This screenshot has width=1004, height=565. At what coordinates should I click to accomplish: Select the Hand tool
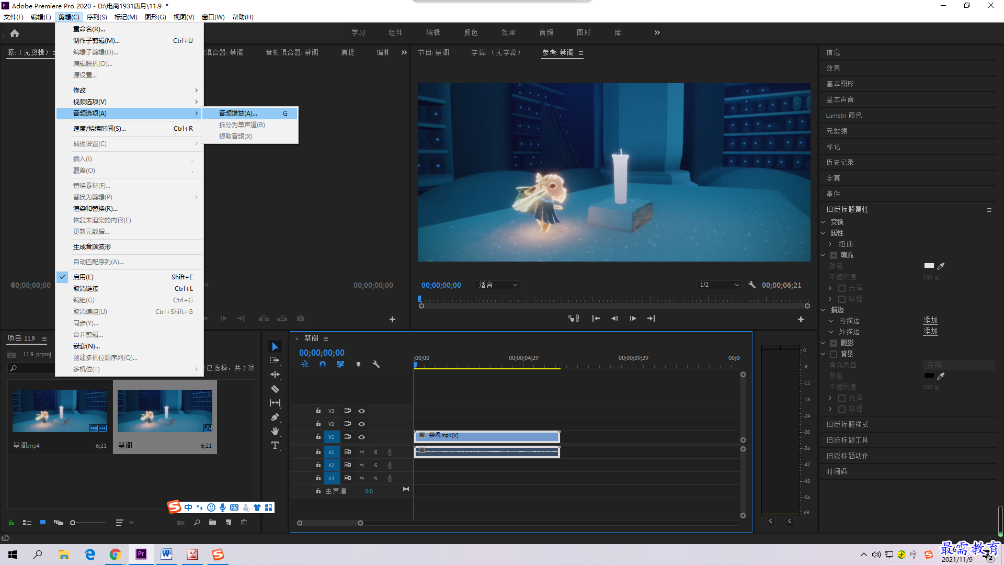point(275,431)
